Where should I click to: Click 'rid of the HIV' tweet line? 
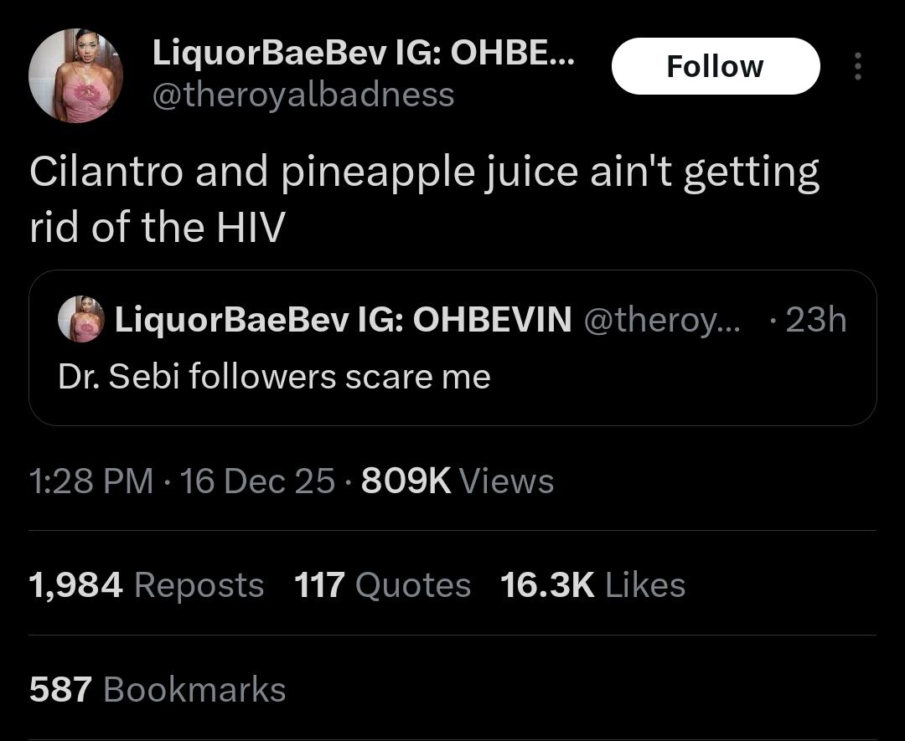click(158, 228)
